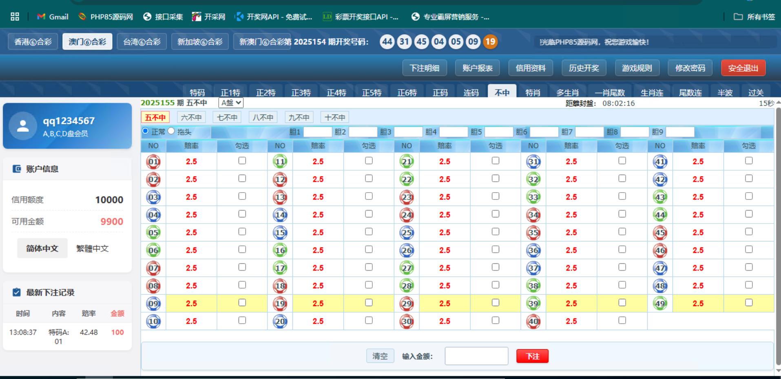The image size is (781, 379).
Task: Click number ball 49
Action: point(660,304)
